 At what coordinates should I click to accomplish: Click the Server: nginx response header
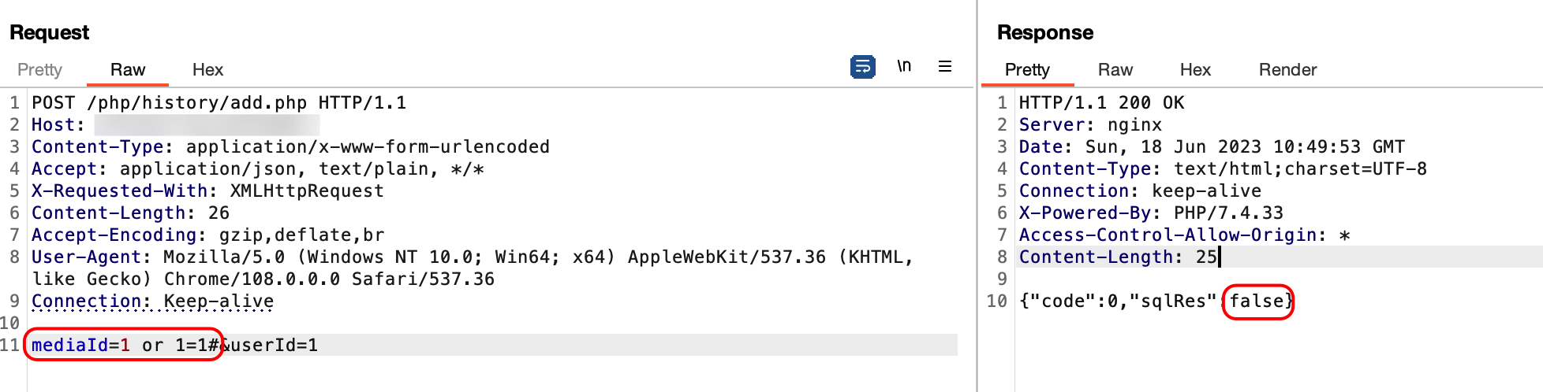coord(1090,125)
